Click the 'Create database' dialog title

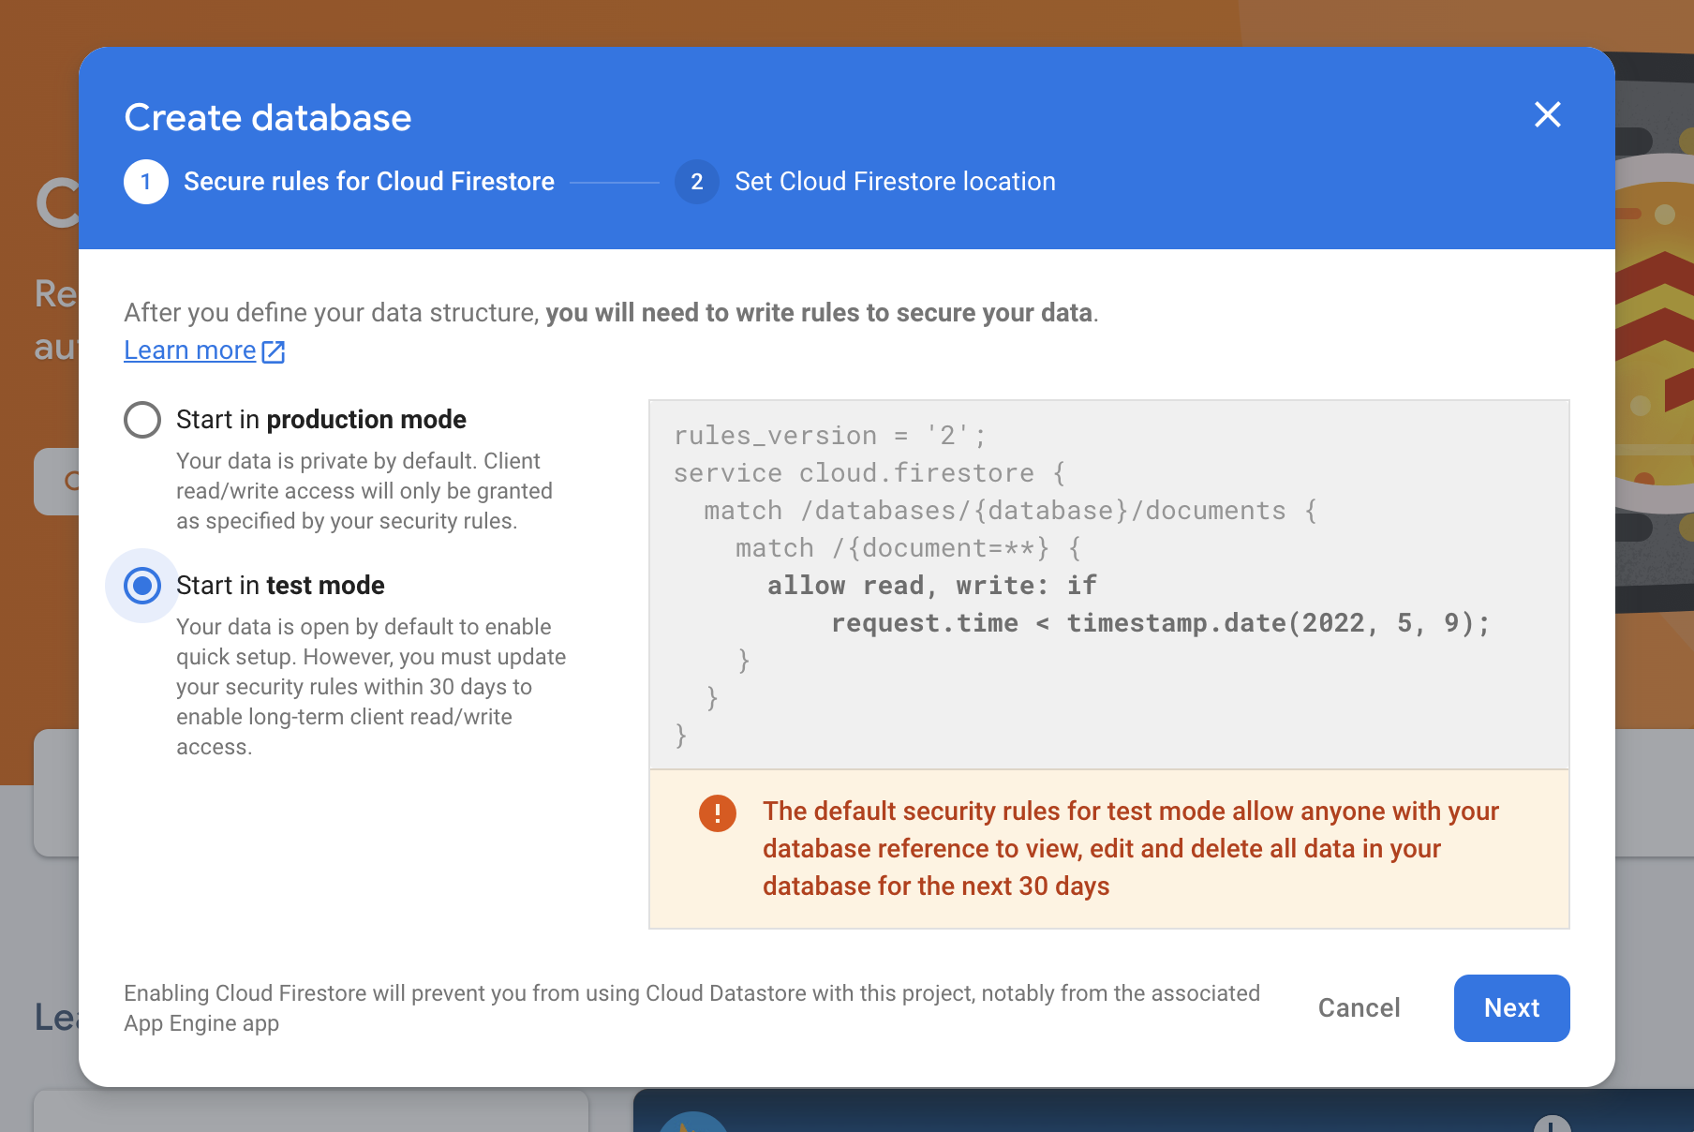(x=268, y=118)
